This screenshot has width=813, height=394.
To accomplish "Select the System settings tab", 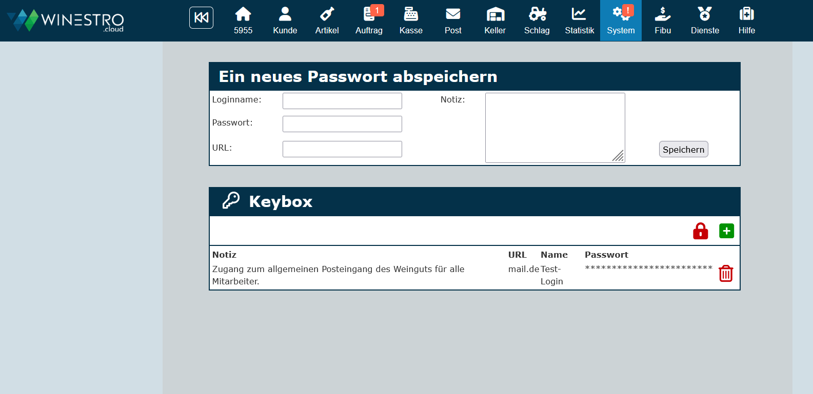I will (x=621, y=20).
